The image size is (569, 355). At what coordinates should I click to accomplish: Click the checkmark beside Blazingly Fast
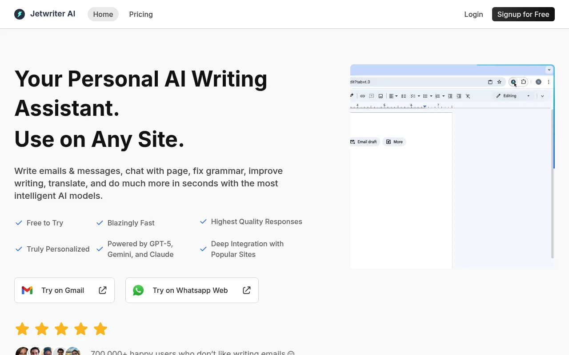pyautogui.click(x=100, y=223)
